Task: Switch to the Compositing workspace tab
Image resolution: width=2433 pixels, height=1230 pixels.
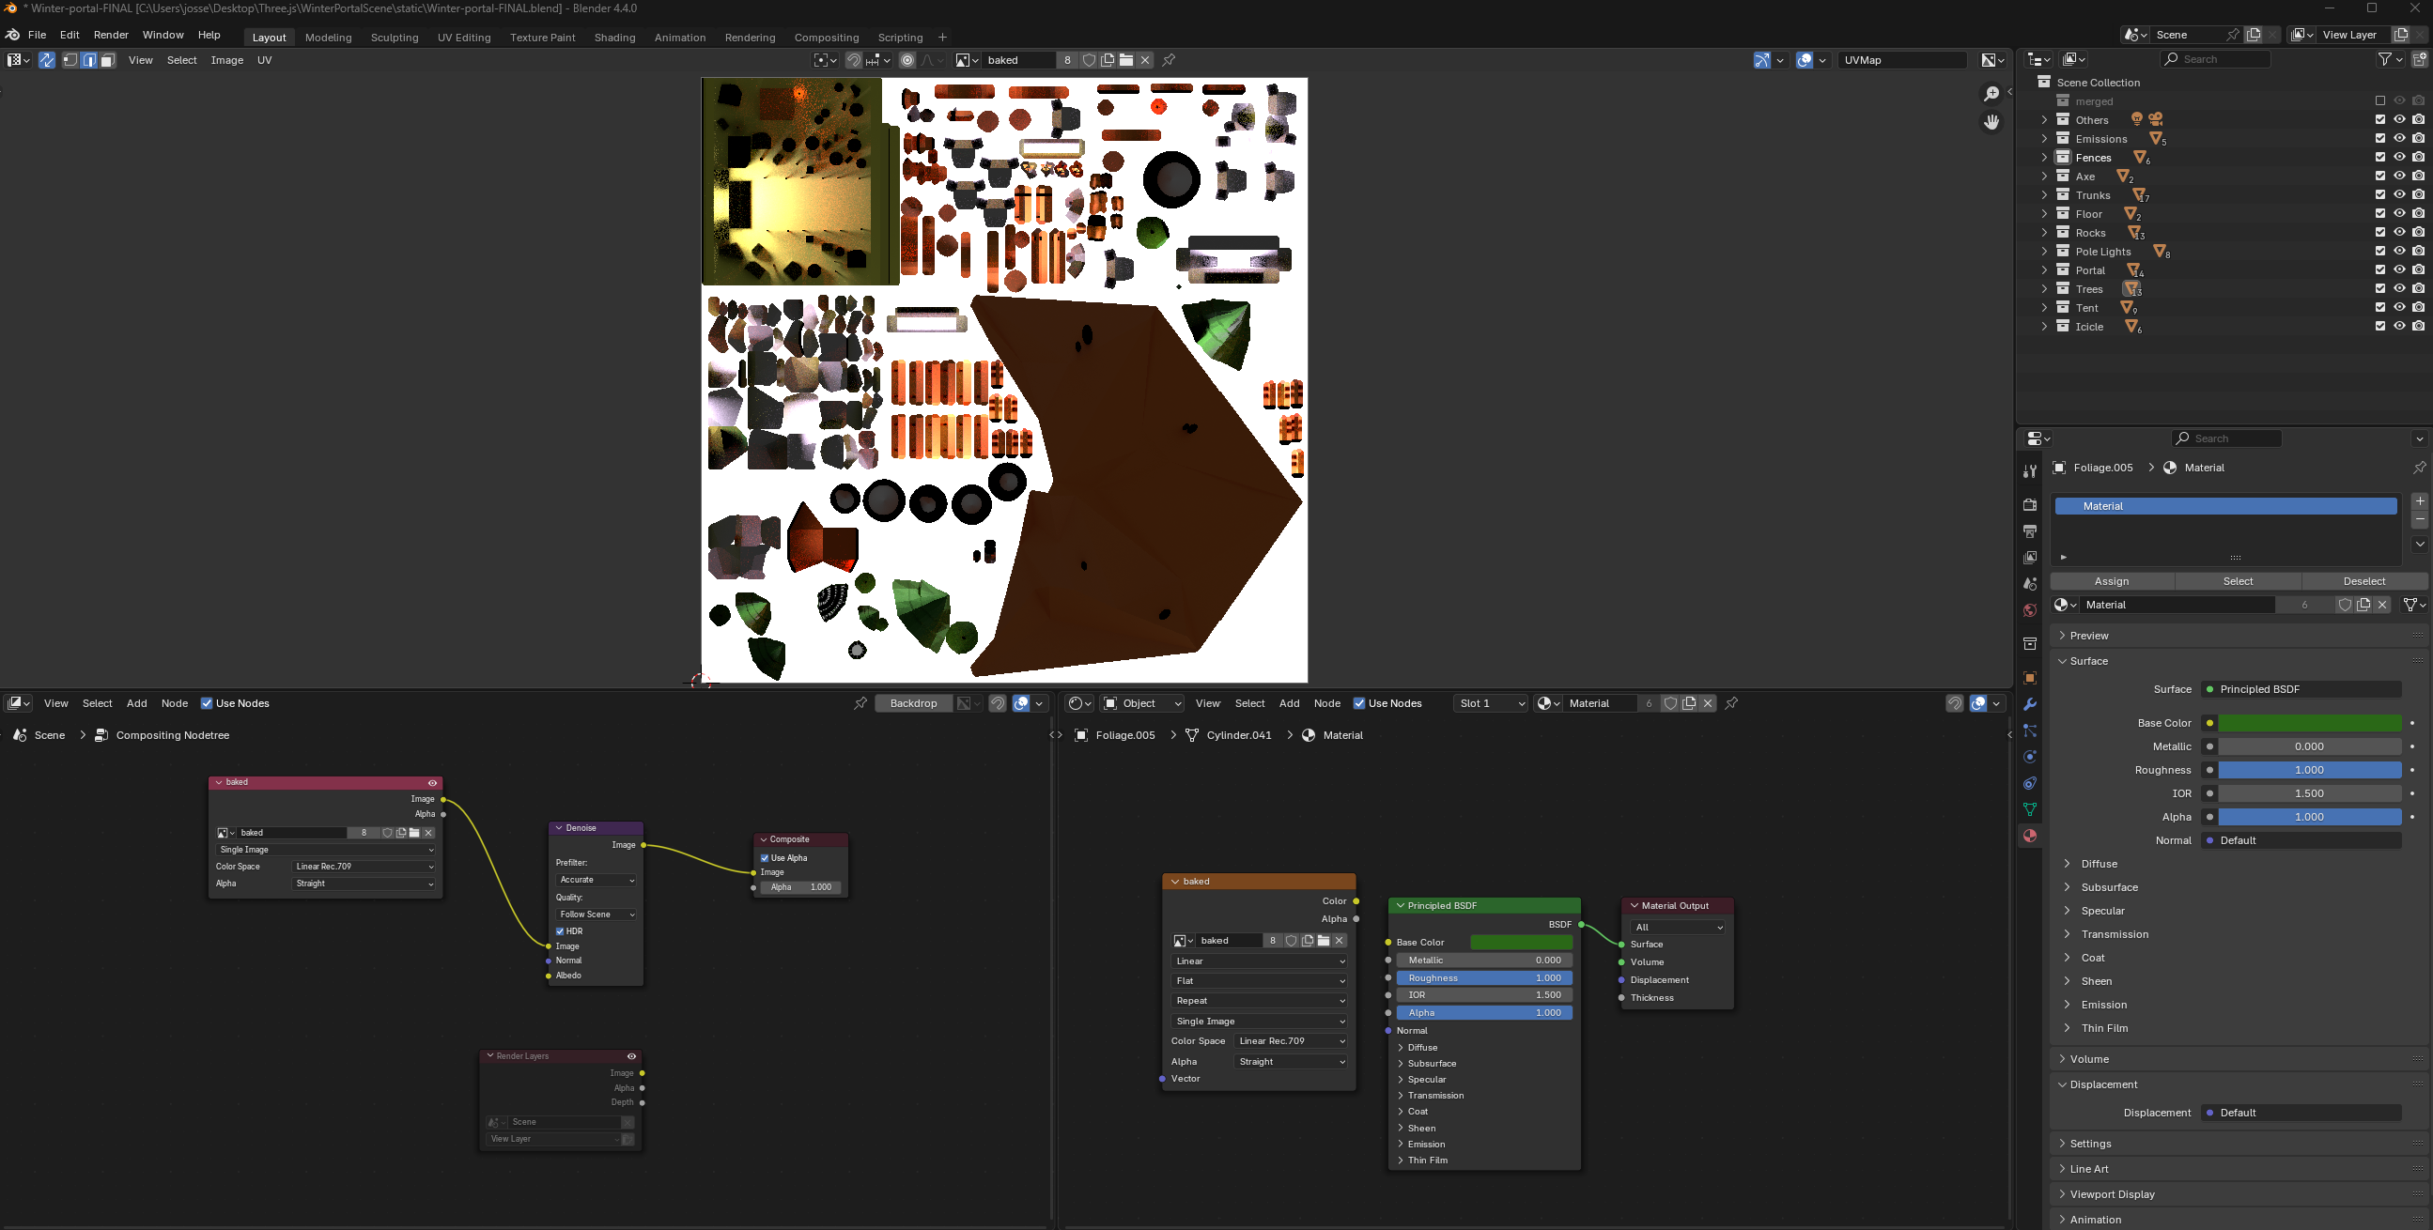Action: (x=827, y=38)
